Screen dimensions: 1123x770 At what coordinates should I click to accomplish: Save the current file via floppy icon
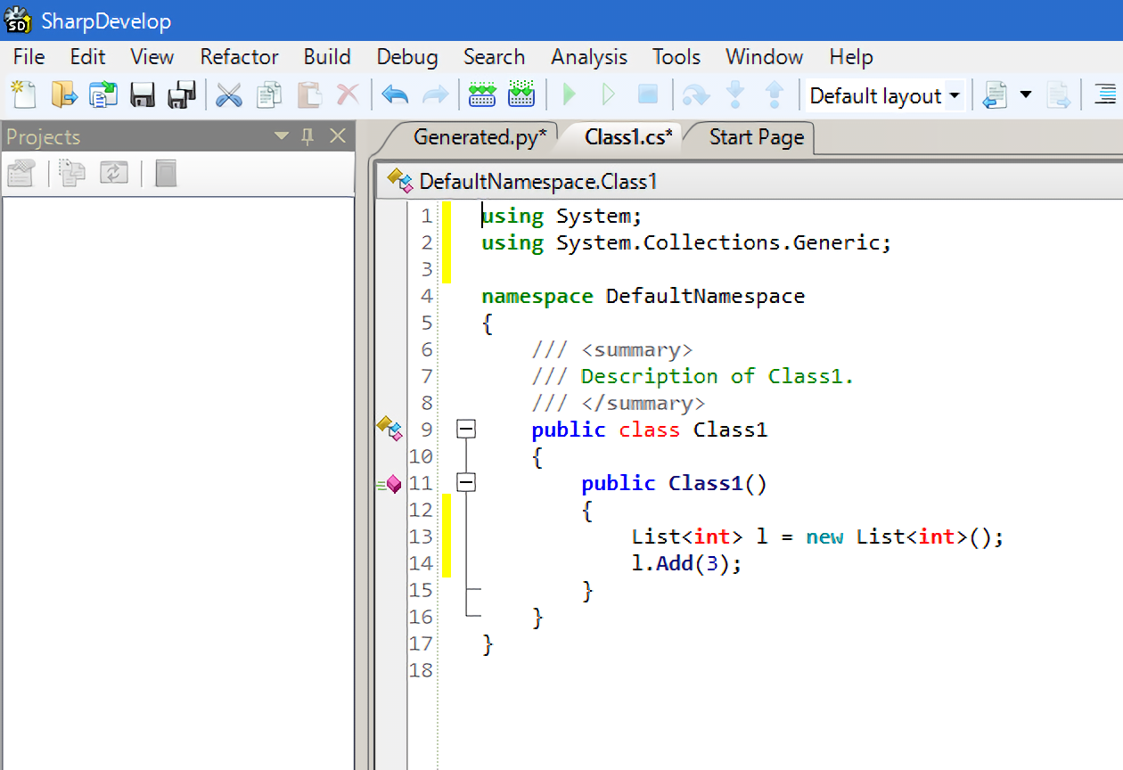coord(143,94)
